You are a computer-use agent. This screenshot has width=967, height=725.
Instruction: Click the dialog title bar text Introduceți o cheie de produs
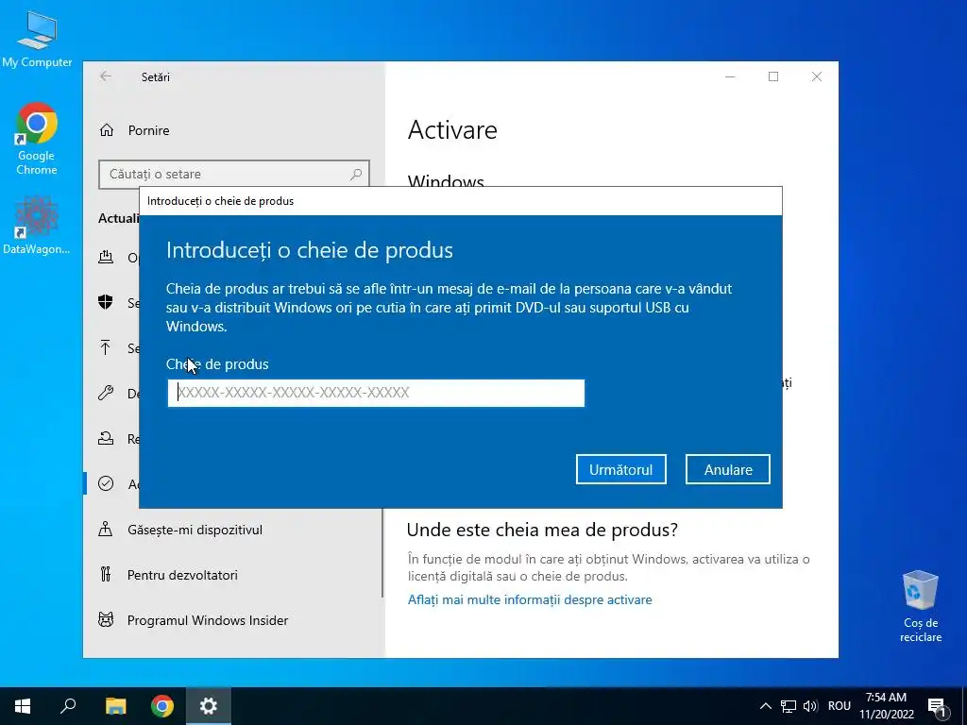point(220,201)
